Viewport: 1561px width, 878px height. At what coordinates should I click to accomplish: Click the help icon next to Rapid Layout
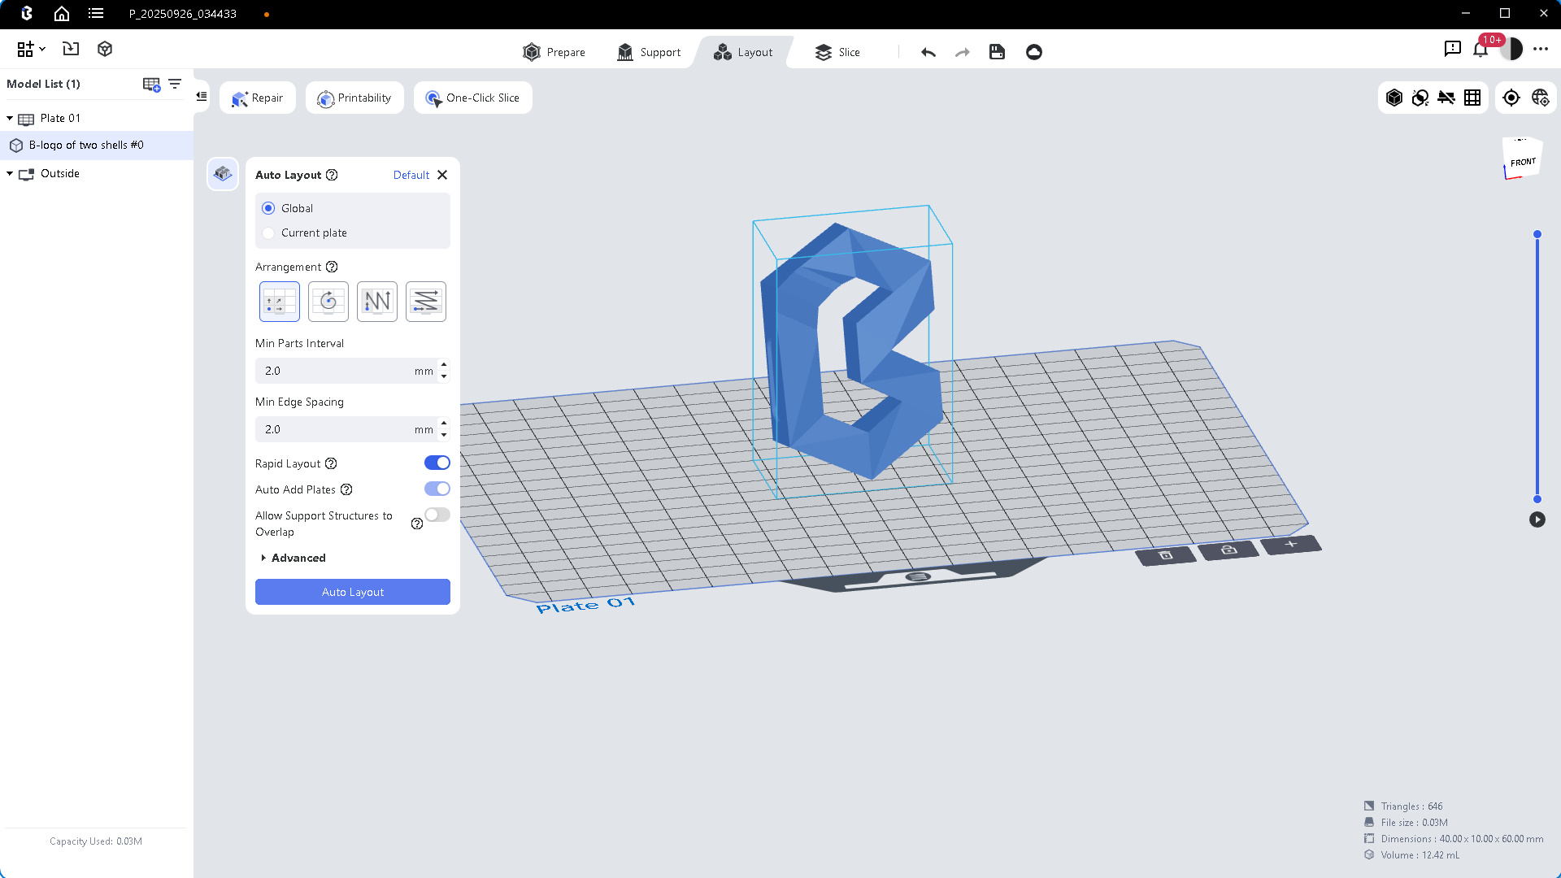coord(331,463)
